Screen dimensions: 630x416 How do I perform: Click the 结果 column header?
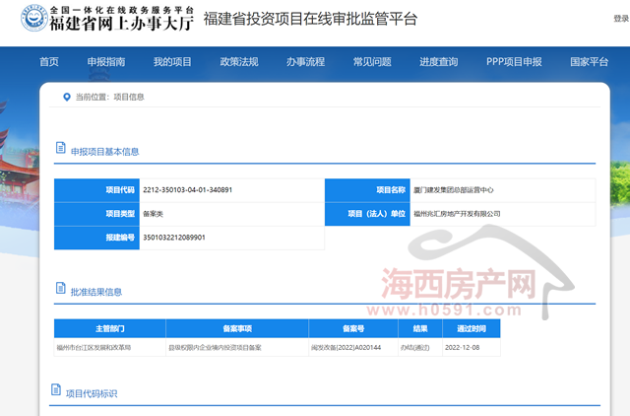click(420, 328)
